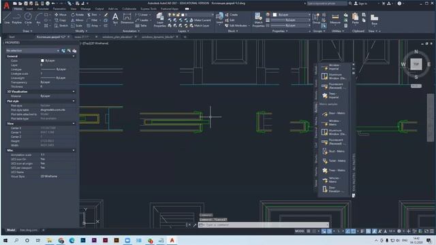Switch to the Start document tab
The image size is (436, 245).
(x=12, y=37)
